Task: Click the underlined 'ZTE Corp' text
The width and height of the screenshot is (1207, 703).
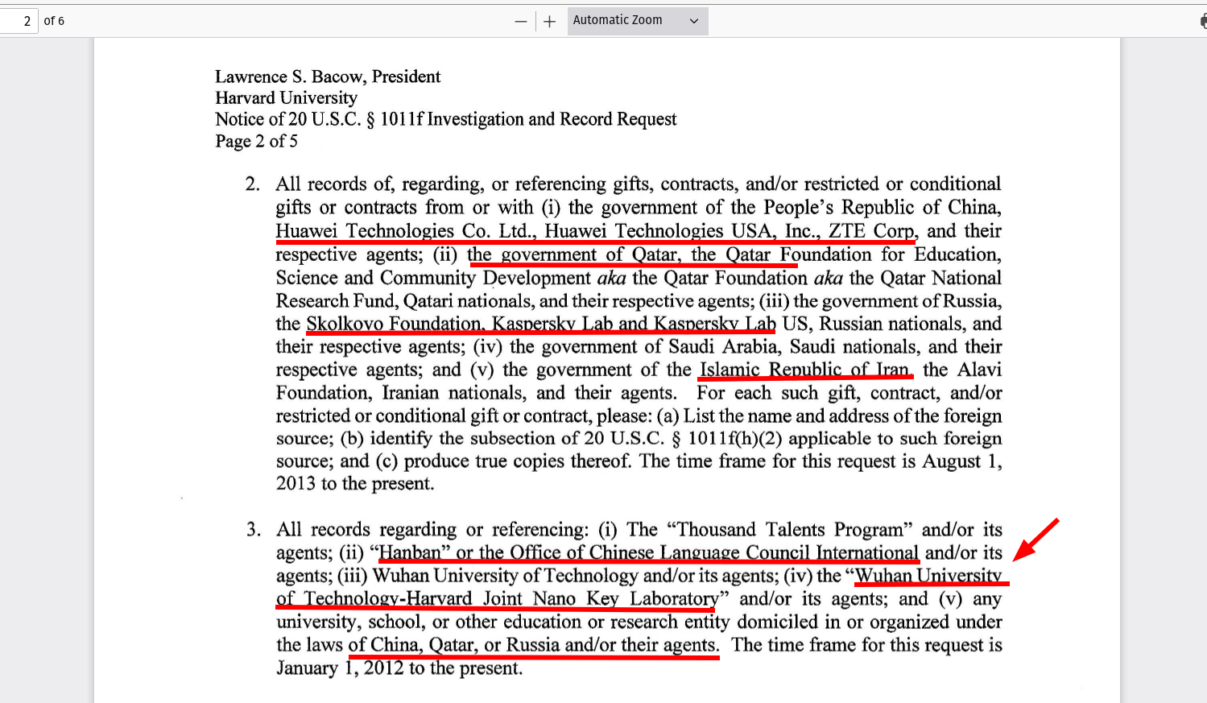Action: point(871,231)
